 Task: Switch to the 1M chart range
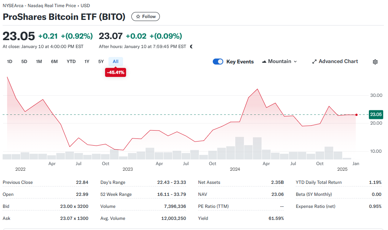pyautogui.click(x=39, y=61)
